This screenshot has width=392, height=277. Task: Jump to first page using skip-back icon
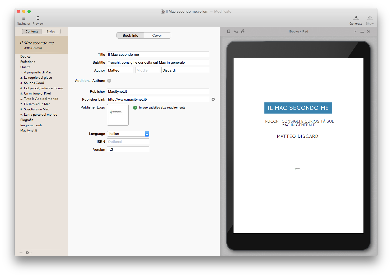[x=355, y=31]
